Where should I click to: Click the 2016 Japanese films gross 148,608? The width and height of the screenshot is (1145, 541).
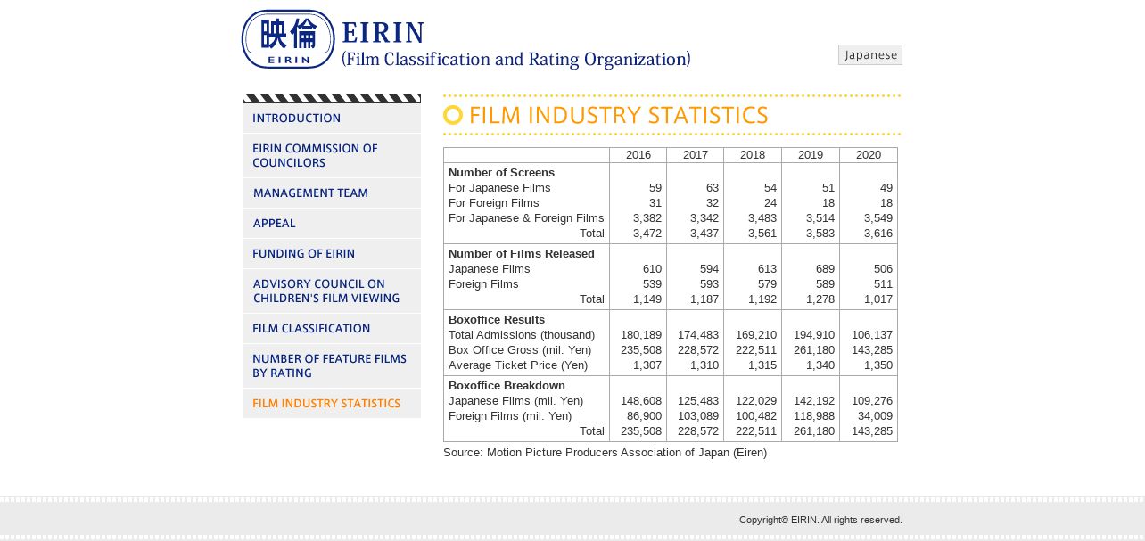pyautogui.click(x=641, y=401)
